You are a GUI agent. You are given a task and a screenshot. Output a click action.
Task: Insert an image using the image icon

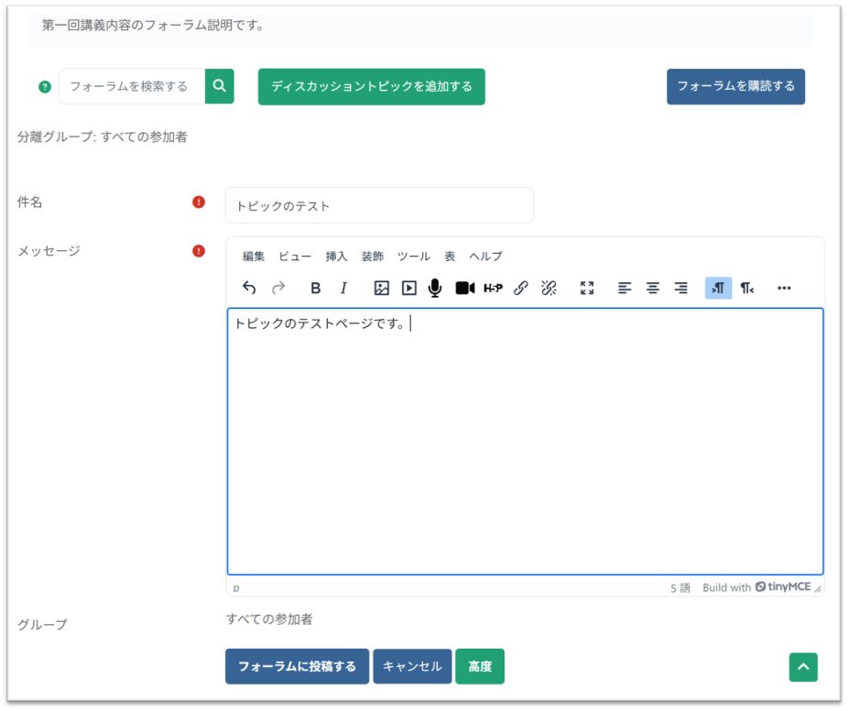[x=381, y=288]
